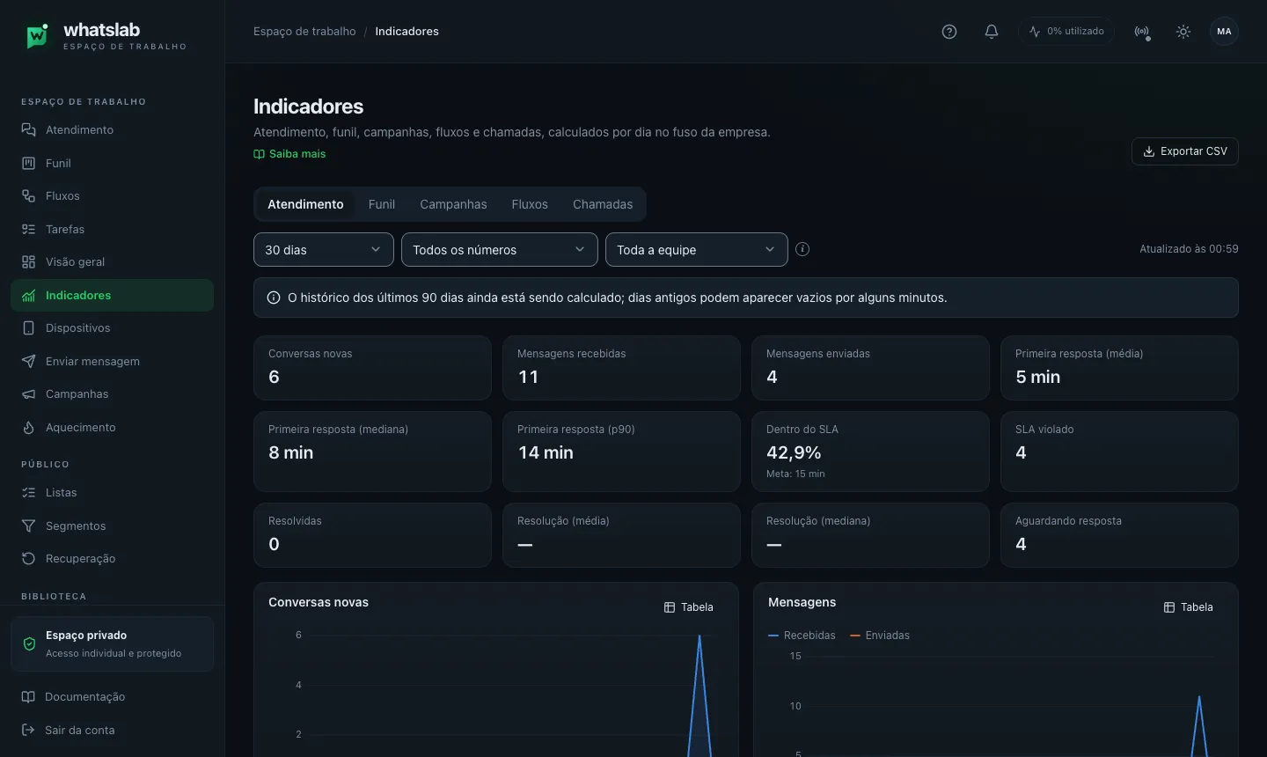This screenshot has height=757, width=1267.
Task: Switch to the Funil tab
Action: 382,204
